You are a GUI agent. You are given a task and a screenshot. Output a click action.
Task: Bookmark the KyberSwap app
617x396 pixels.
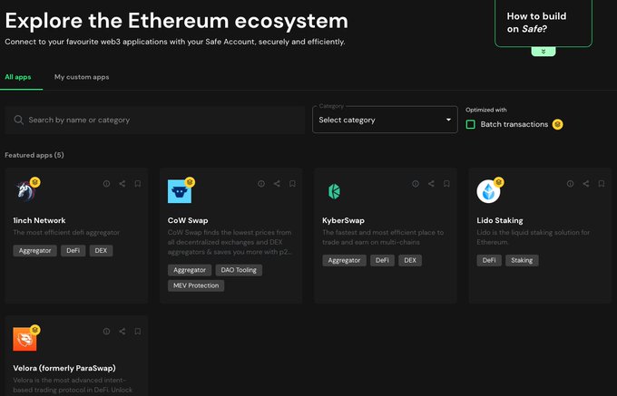[x=446, y=183]
